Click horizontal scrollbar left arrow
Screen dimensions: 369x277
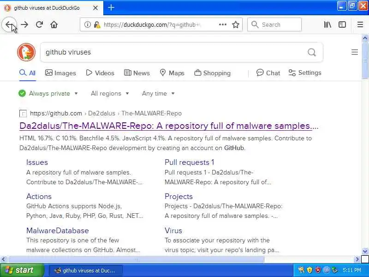click(x=3, y=259)
